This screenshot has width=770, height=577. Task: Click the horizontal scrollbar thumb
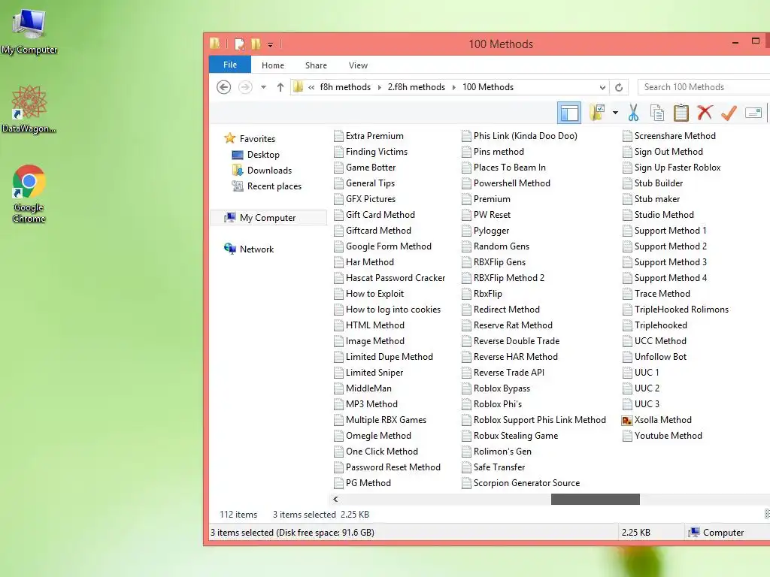click(x=596, y=499)
